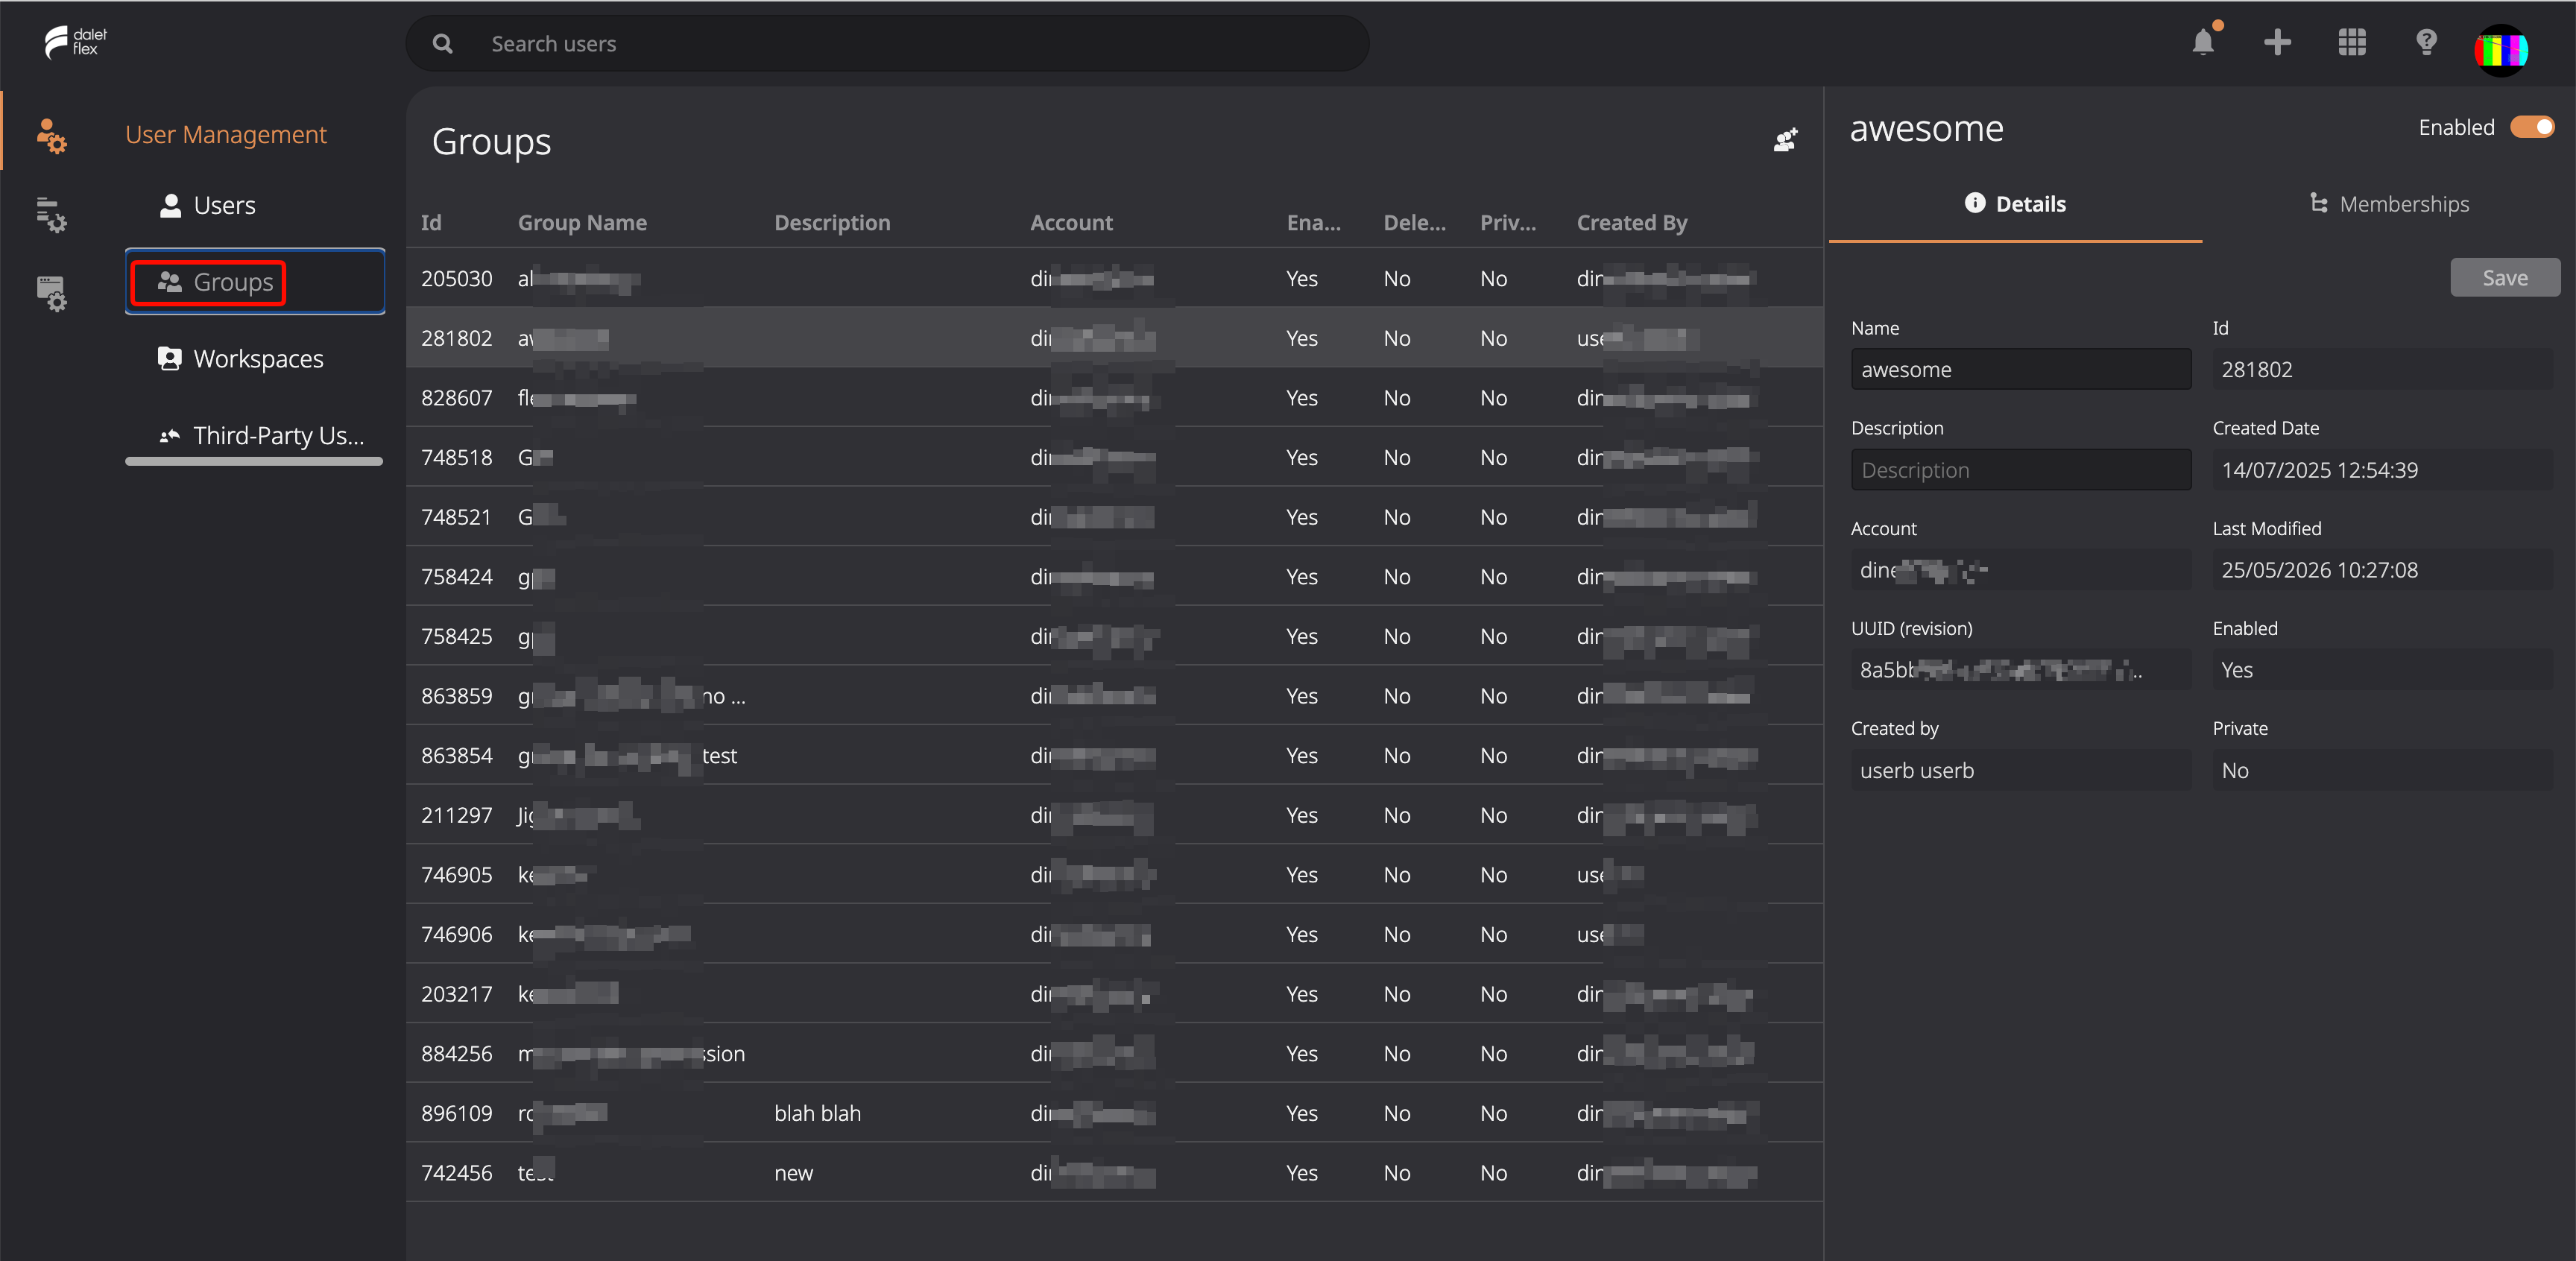Click the User Management heading
Screen dimensions: 2576x1261
(x=226, y=134)
